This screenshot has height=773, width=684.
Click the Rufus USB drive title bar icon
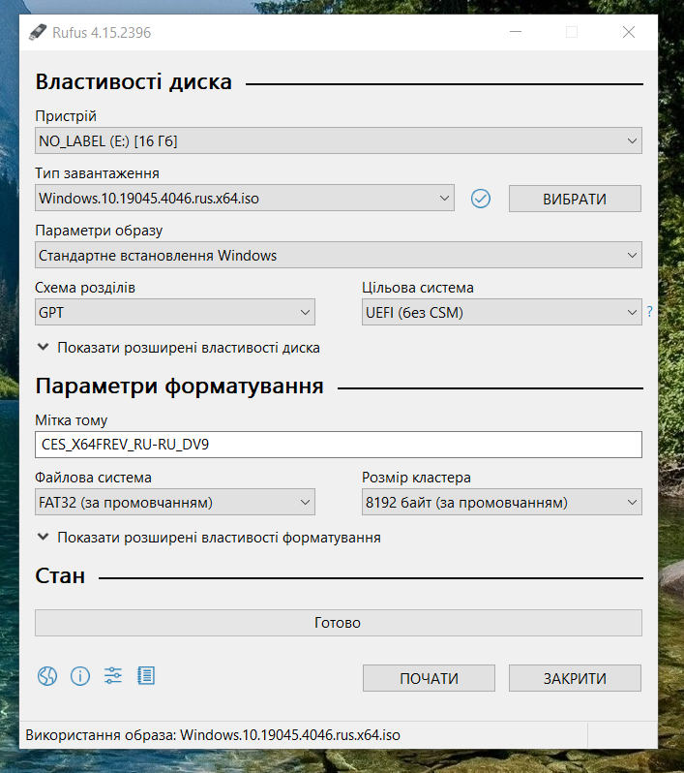pyautogui.click(x=38, y=33)
